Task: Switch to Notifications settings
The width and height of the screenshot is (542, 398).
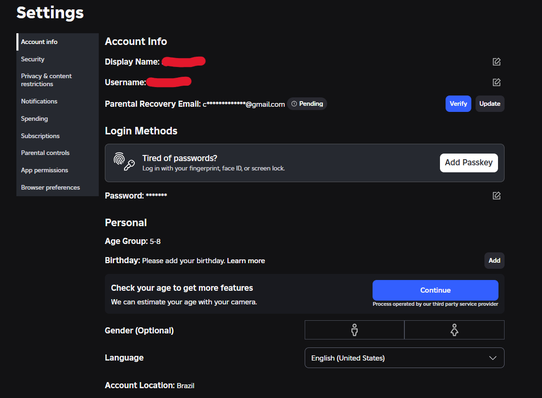Action: (x=58, y=101)
